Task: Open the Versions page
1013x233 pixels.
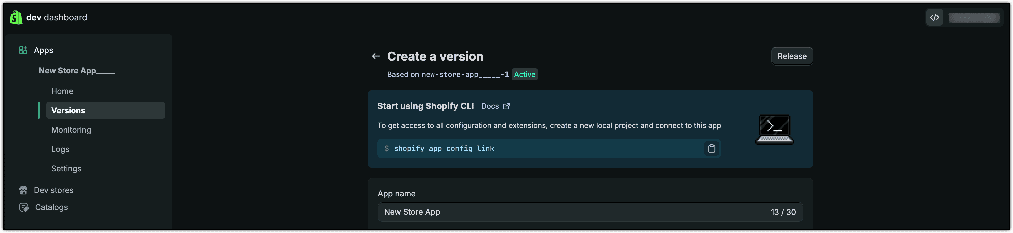Action: click(x=106, y=111)
